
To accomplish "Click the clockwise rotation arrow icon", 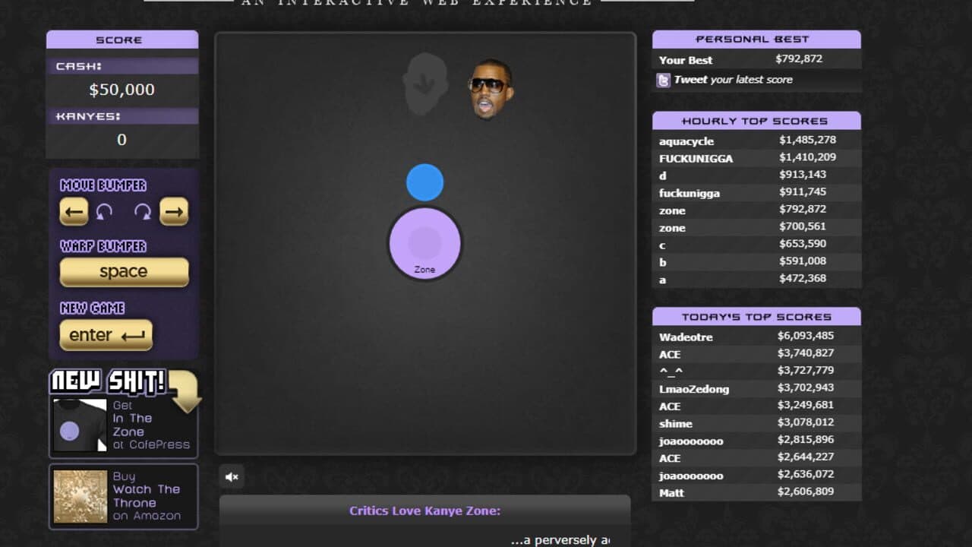I will [x=142, y=212].
